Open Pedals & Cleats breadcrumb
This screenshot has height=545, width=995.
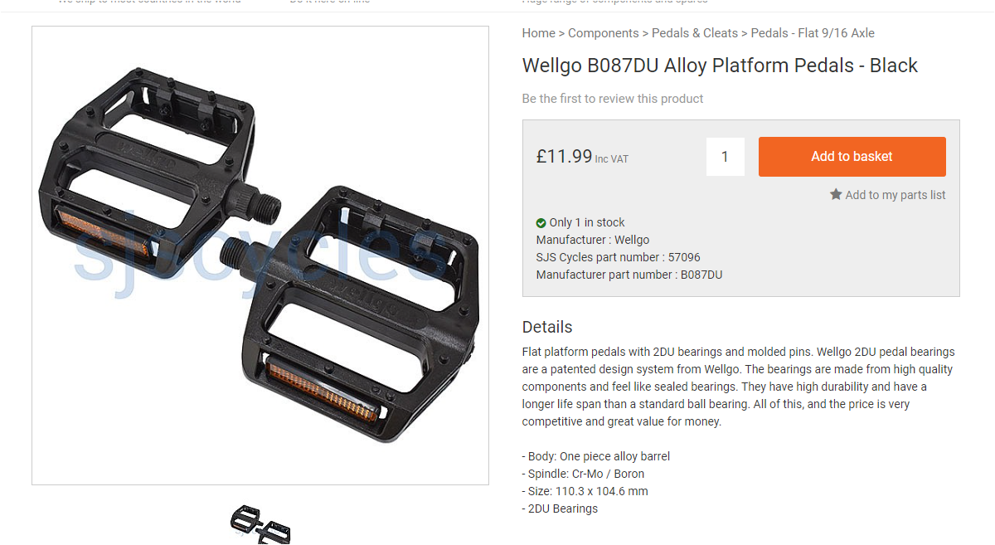(x=695, y=33)
